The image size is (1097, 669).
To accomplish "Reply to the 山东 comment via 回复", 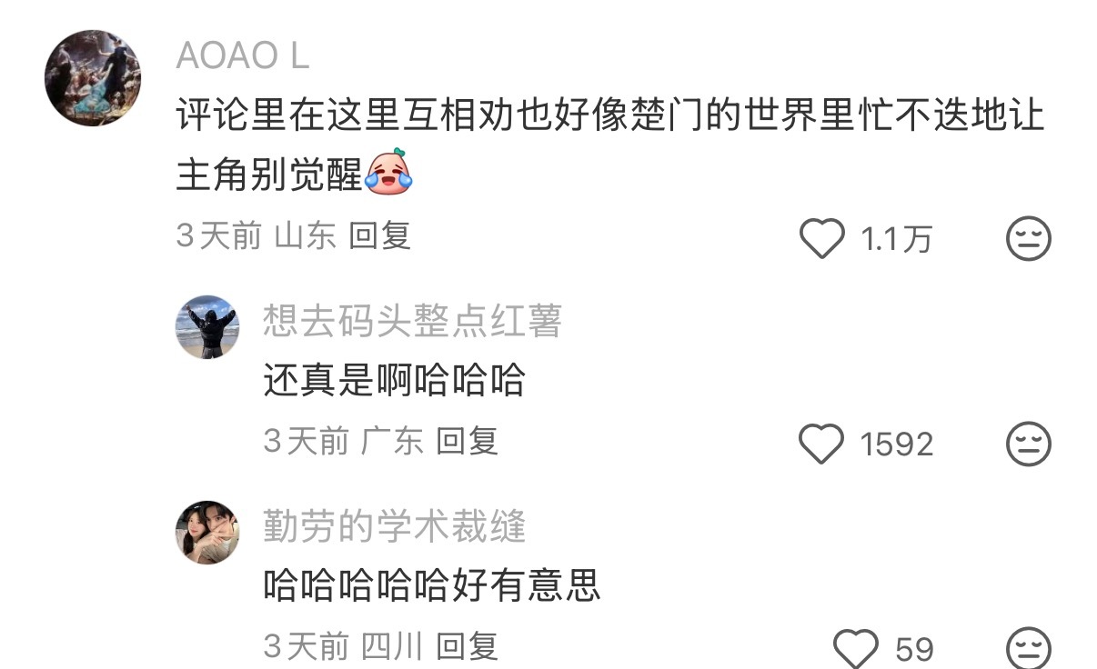I will point(380,236).
